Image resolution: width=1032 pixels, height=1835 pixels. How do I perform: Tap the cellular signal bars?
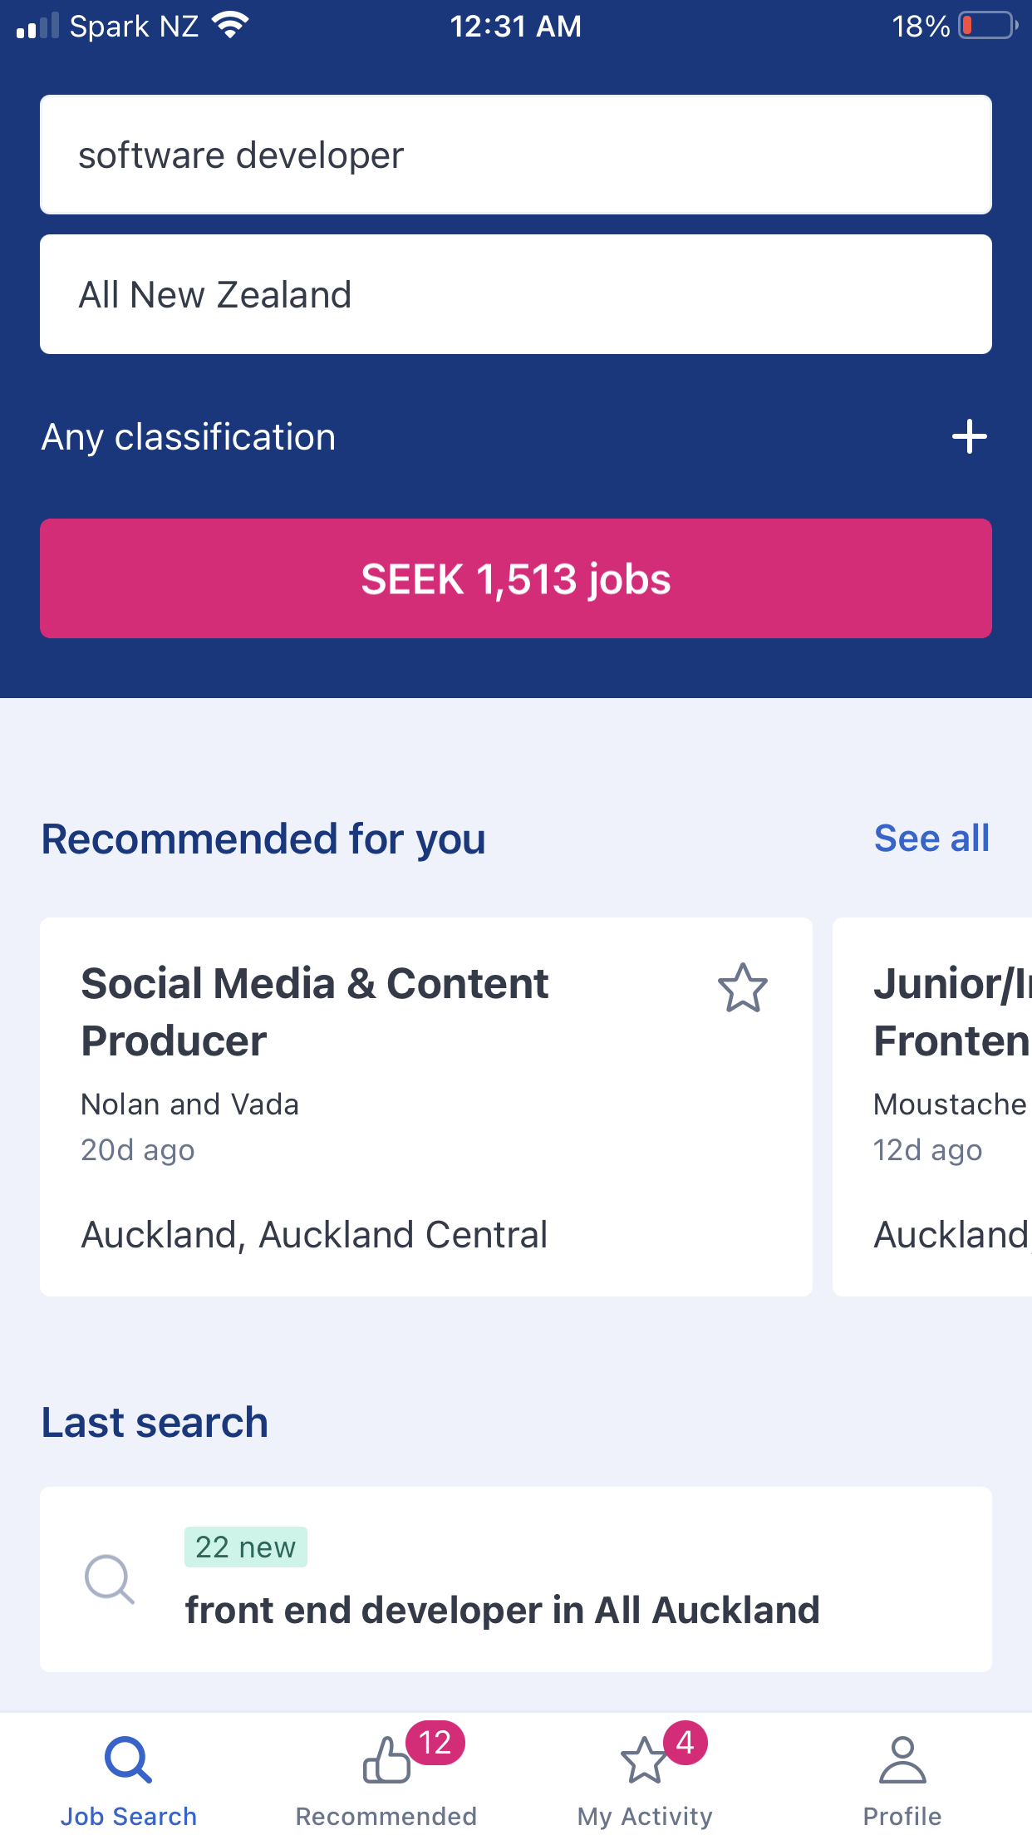pos(37,26)
